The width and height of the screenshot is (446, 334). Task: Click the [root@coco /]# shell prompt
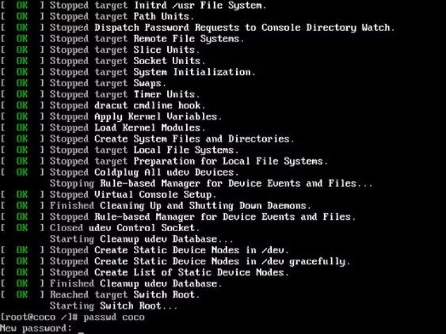tap(39, 317)
